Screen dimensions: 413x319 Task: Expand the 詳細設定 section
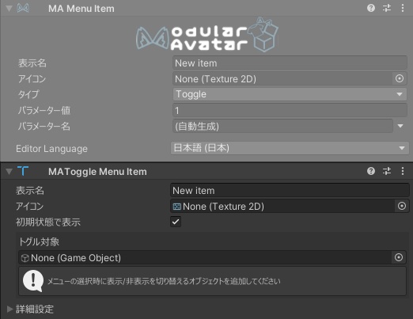pyautogui.click(x=9, y=309)
